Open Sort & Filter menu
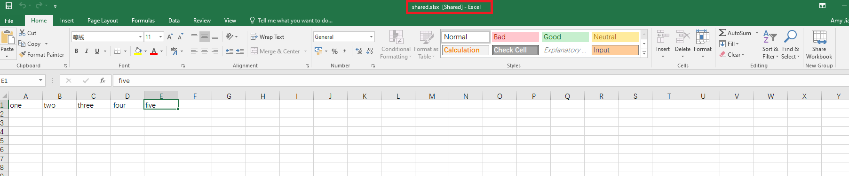Viewport: 849px width, 176px height. 770,45
